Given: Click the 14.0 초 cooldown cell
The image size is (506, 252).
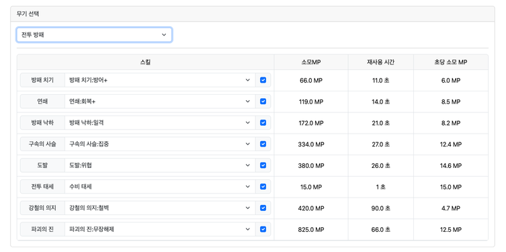Looking at the screenshot, I should [381, 101].
